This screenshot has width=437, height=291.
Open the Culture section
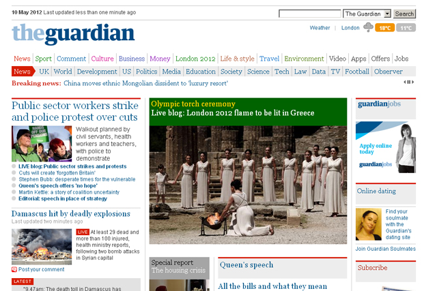click(102, 59)
